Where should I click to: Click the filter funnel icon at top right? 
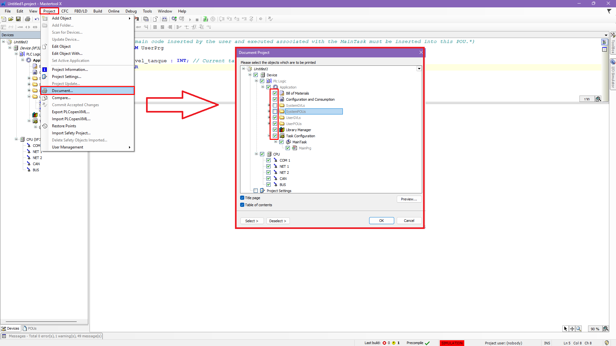coord(609,11)
